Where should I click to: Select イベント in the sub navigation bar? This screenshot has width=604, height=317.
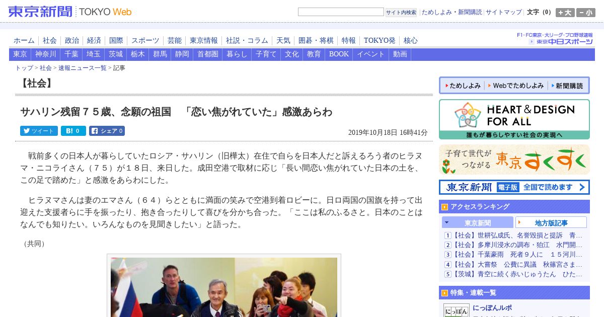[371, 54]
